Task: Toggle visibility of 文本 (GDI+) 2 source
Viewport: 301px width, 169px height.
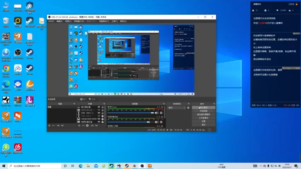Action: click(99, 113)
